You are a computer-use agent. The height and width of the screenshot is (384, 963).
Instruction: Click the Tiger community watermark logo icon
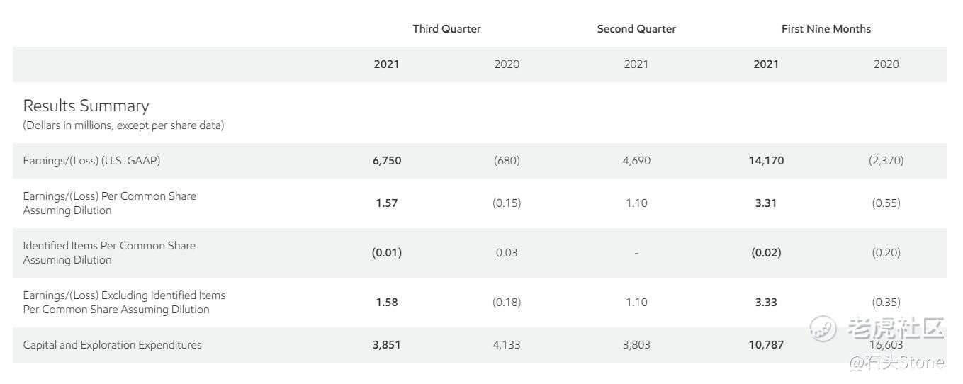[823, 329]
